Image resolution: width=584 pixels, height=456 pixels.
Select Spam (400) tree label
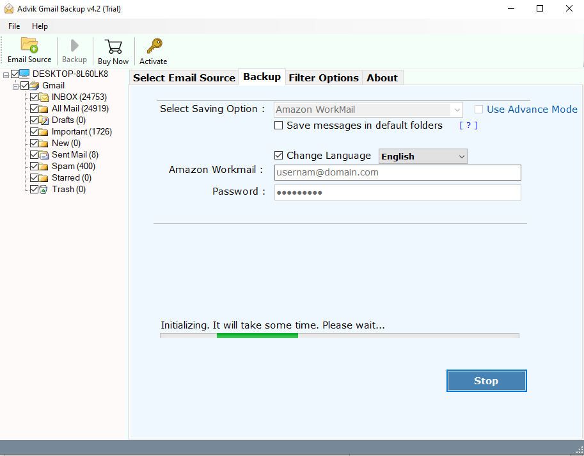(74, 167)
